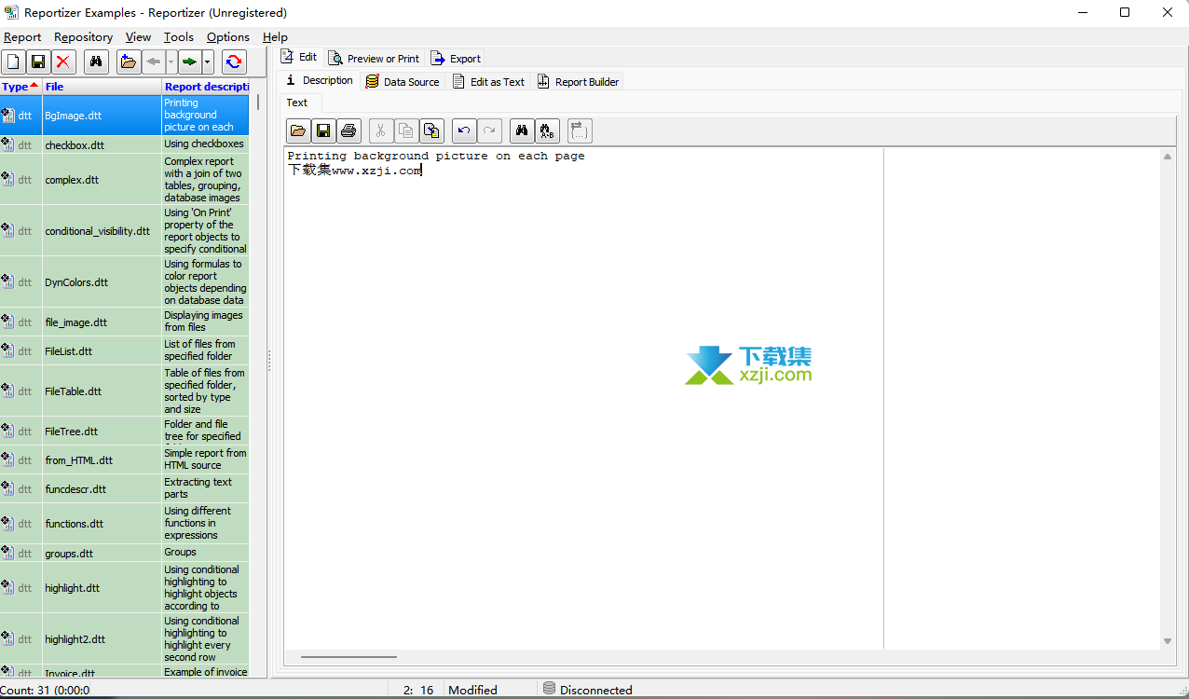Sort by the Report description column header
This screenshot has height=699, width=1189.
206,87
